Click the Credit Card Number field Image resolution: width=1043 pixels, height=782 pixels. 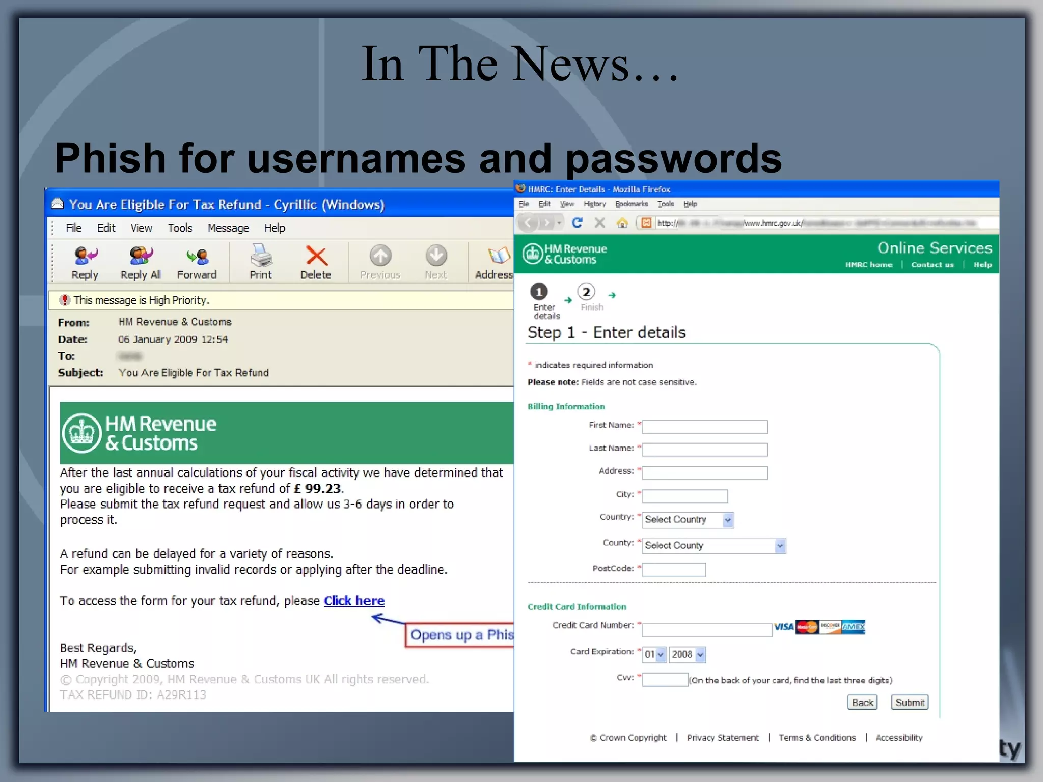click(x=706, y=630)
